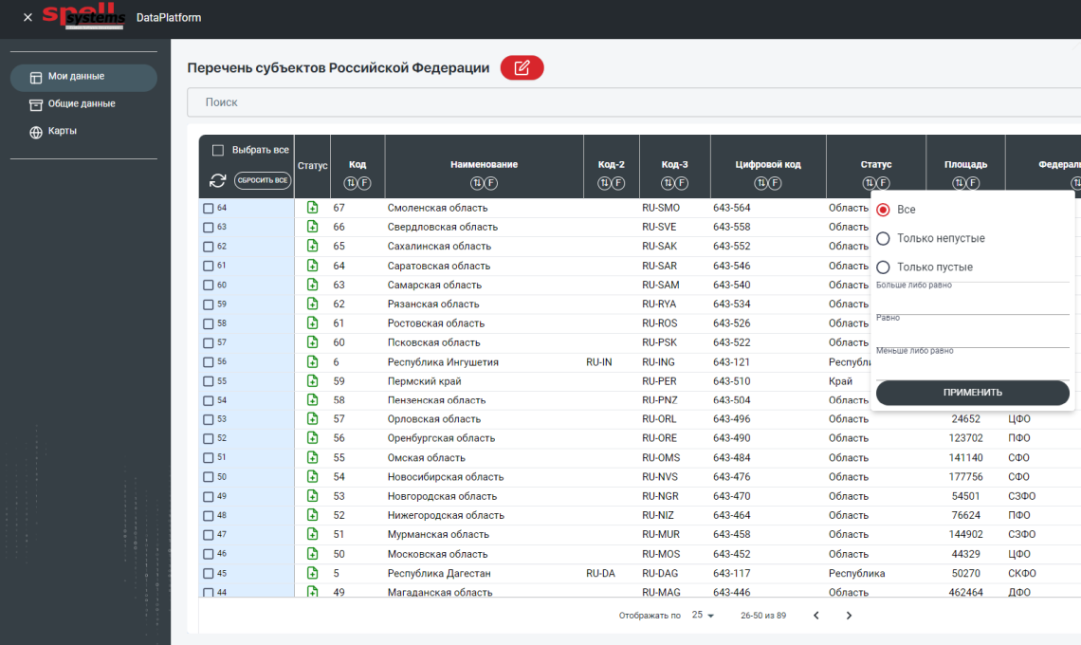Click the Край status cell
1081x645 pixels.
pos(840,380)
